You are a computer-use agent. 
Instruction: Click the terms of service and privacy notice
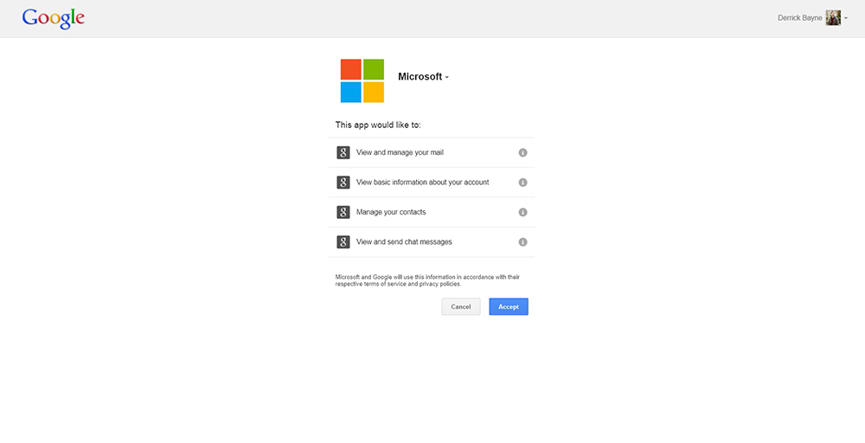click(x=427, y=281)
